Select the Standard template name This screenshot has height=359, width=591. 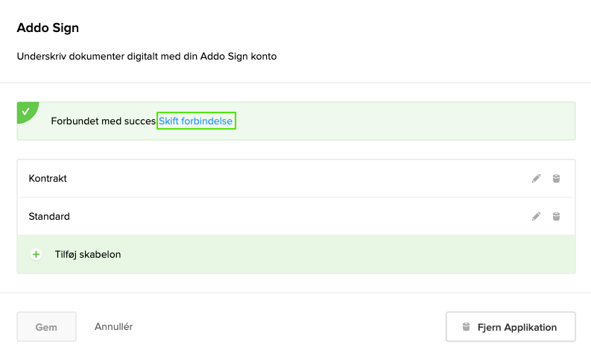click(x=49, y=217)
